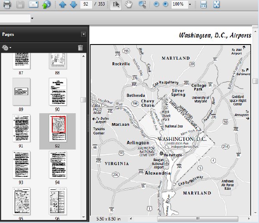This screenshot has width=259, height=223.
Task: Click the trash delete pages icon
Action: [x=80, y=48]
